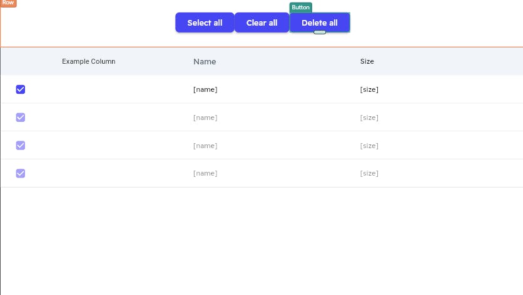523x295 pixels.
Task: Toggle the checkbox in the third table row
Action: click(x=21, y=146)
